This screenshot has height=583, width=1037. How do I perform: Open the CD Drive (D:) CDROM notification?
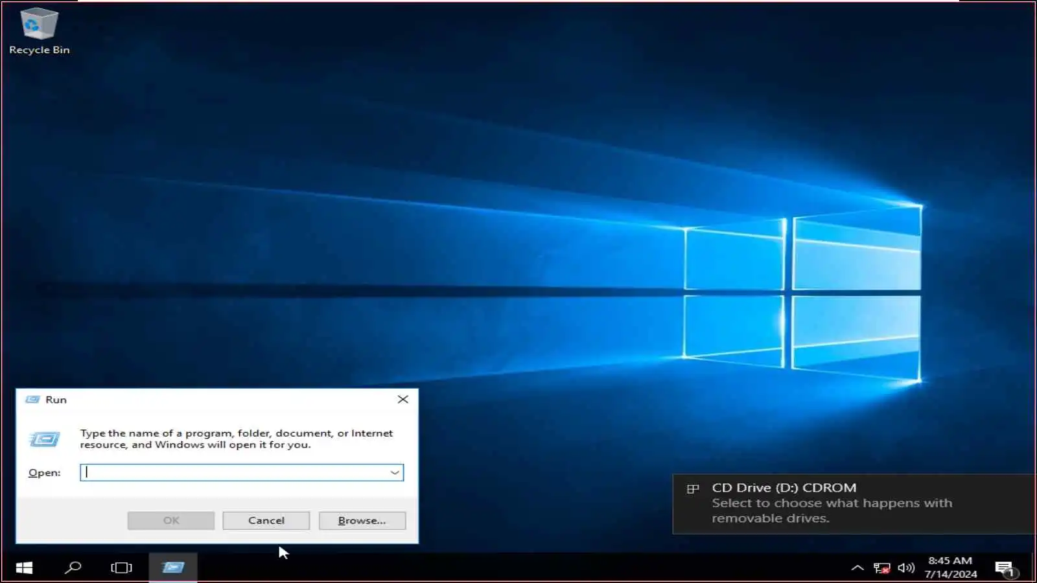854,504
